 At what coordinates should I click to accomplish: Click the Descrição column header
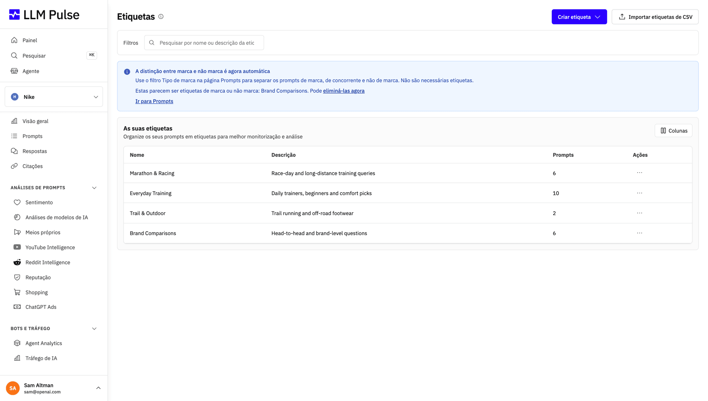(284, 155)
